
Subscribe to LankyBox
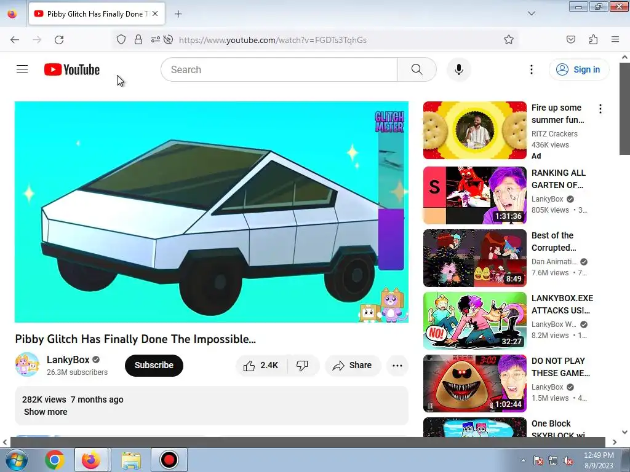click(154, 365)
